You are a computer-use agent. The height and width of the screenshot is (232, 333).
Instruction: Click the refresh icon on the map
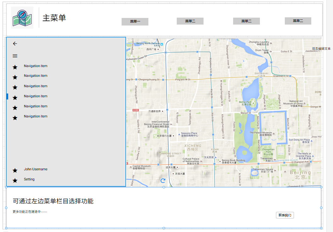click(x=163, y=181)
